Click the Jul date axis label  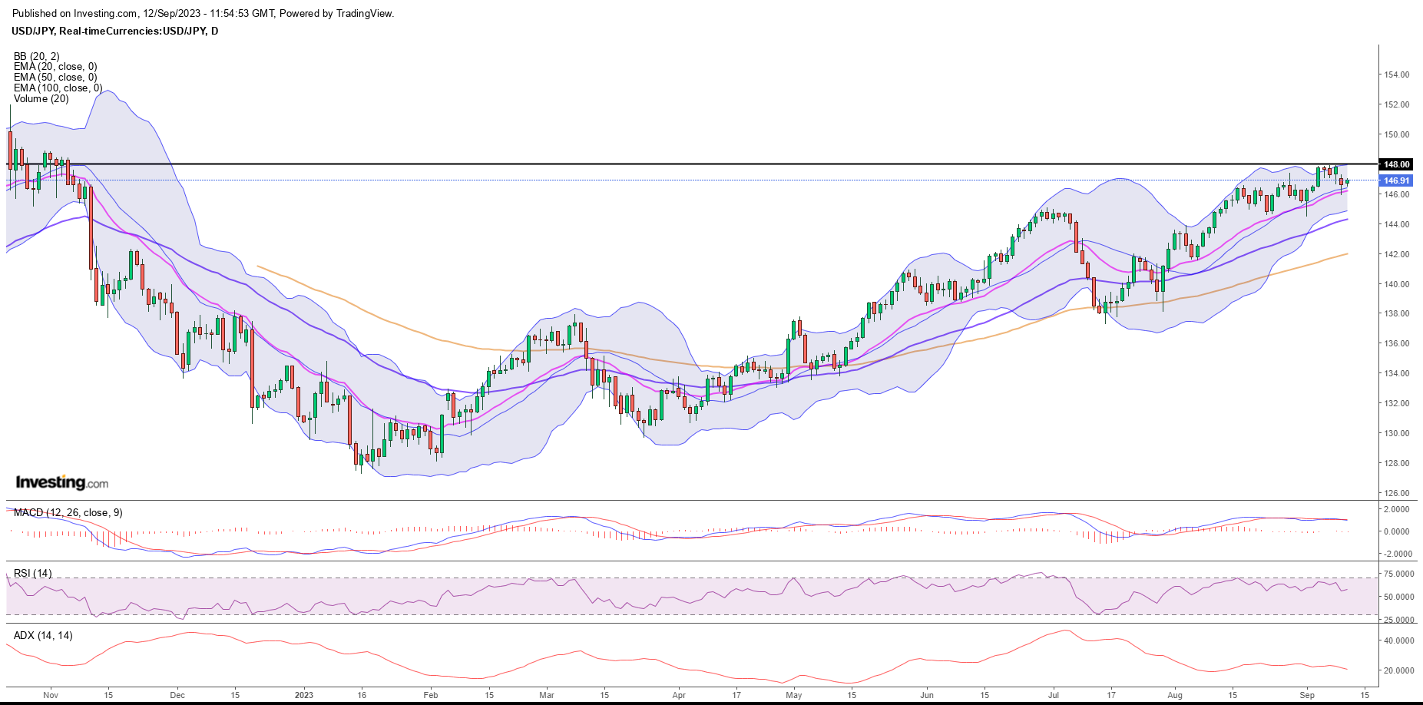(1054, 696)
